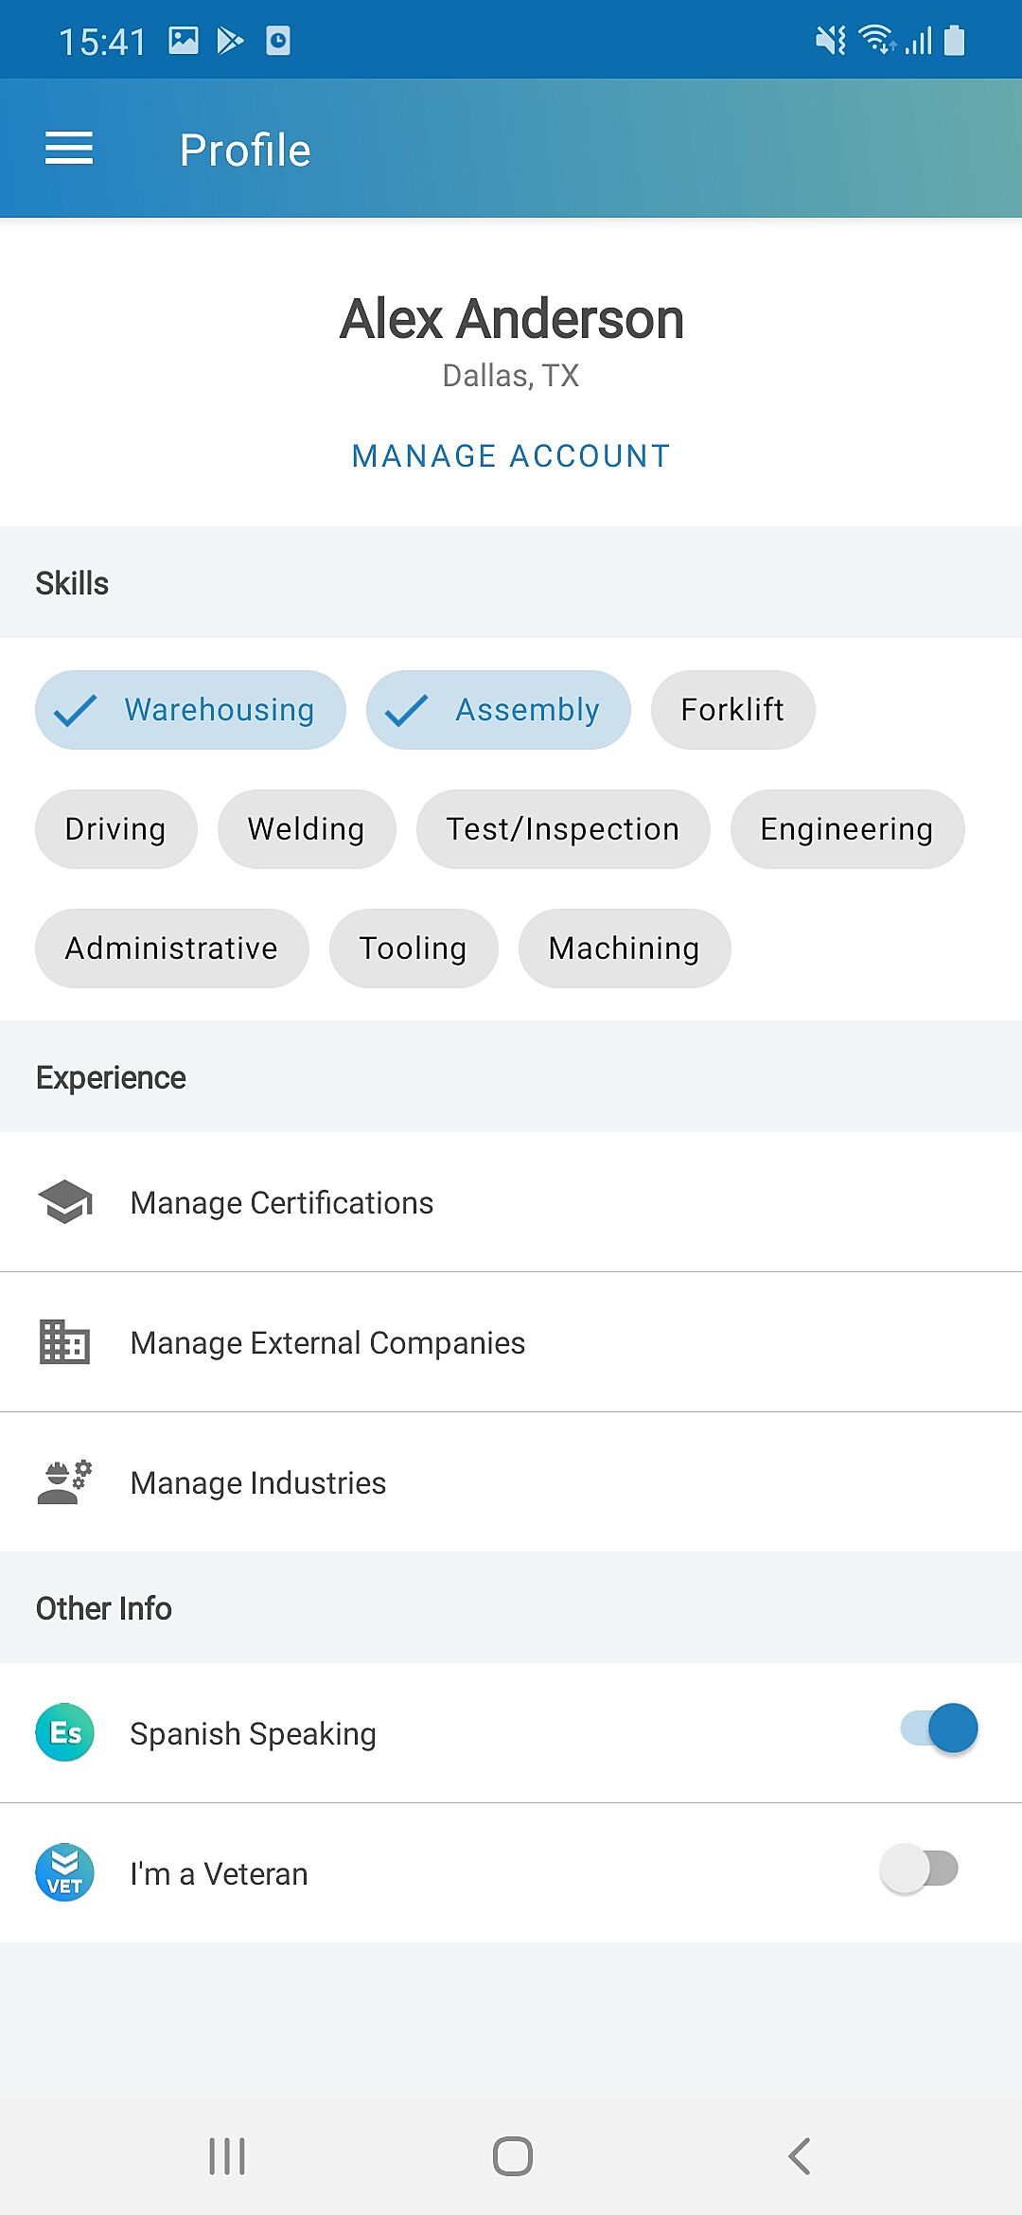Tap the MANAGE ACCOUNT link
1022x2215 pixels.
point(511,456)
